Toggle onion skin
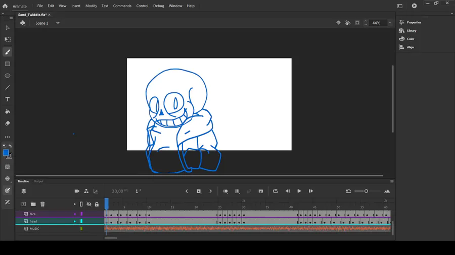This screenshot has height=255, width=455. point(225,191)
